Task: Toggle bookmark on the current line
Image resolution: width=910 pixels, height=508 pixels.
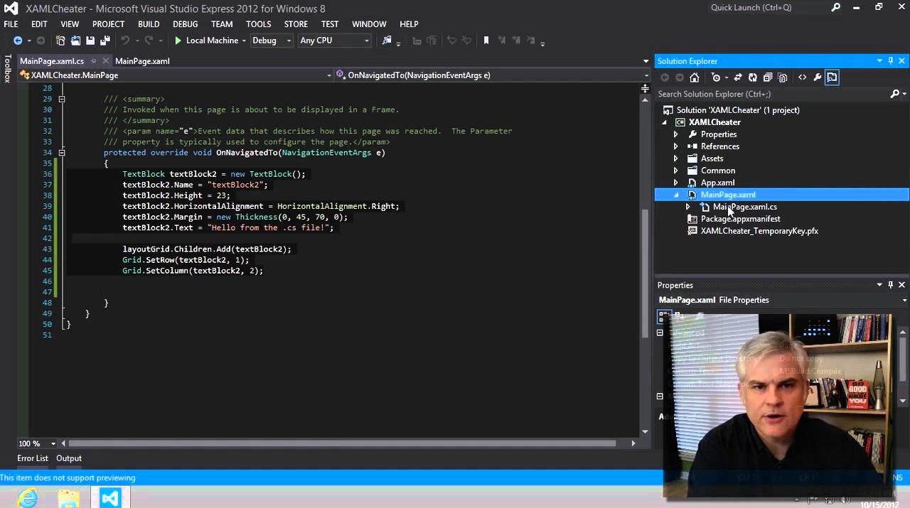Action: (486, 40)
